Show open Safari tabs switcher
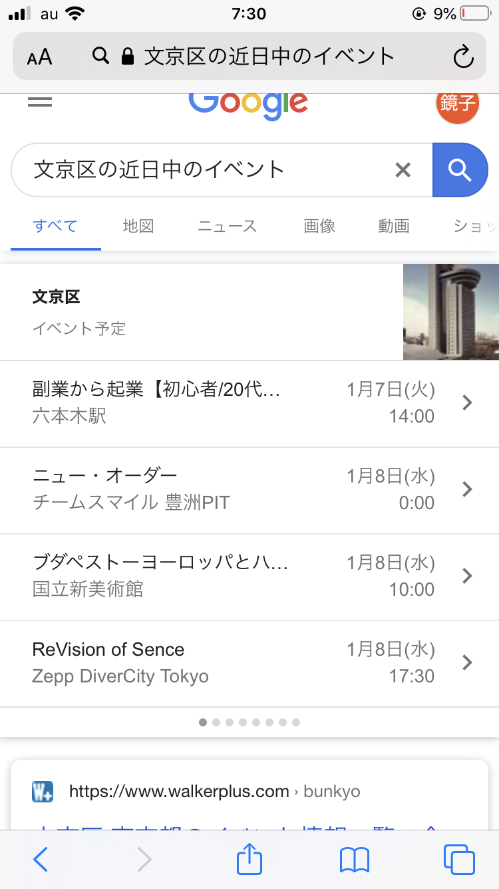The image size is (499, 889). 459,860
